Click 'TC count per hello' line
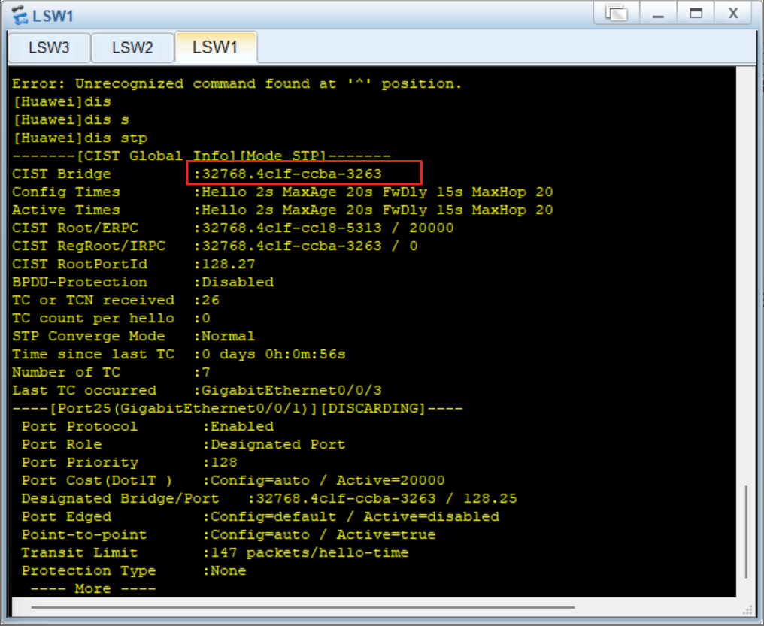764x626 pixels. point(111,318)
